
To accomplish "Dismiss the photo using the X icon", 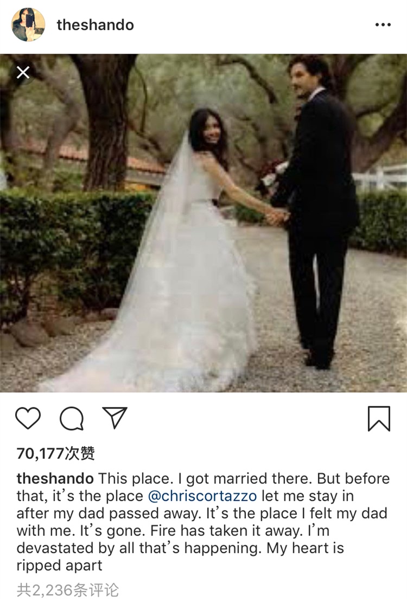I will [x=23, y=72].
